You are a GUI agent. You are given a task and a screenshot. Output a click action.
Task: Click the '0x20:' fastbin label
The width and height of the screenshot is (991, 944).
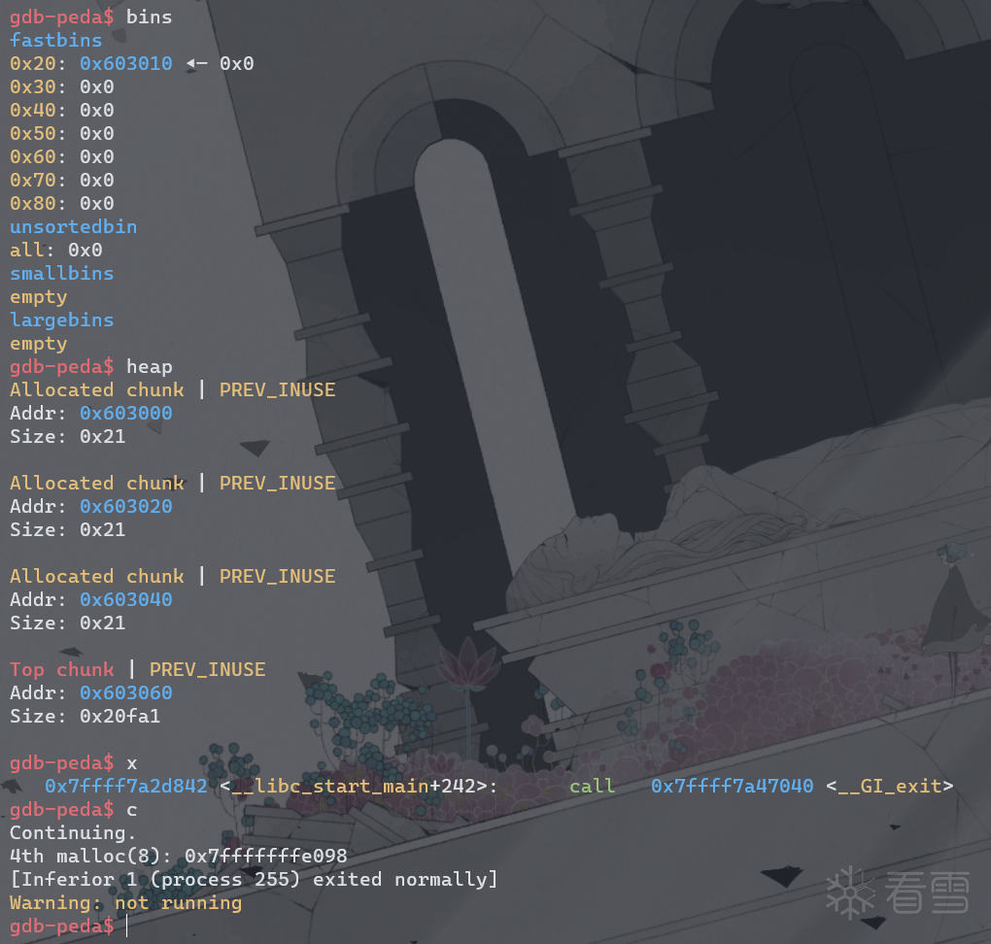[x=38, y=64]
